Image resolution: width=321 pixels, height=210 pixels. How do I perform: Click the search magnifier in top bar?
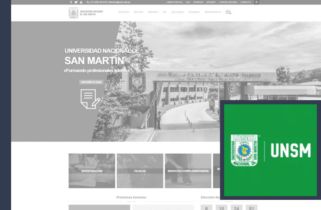click(256, 2)
